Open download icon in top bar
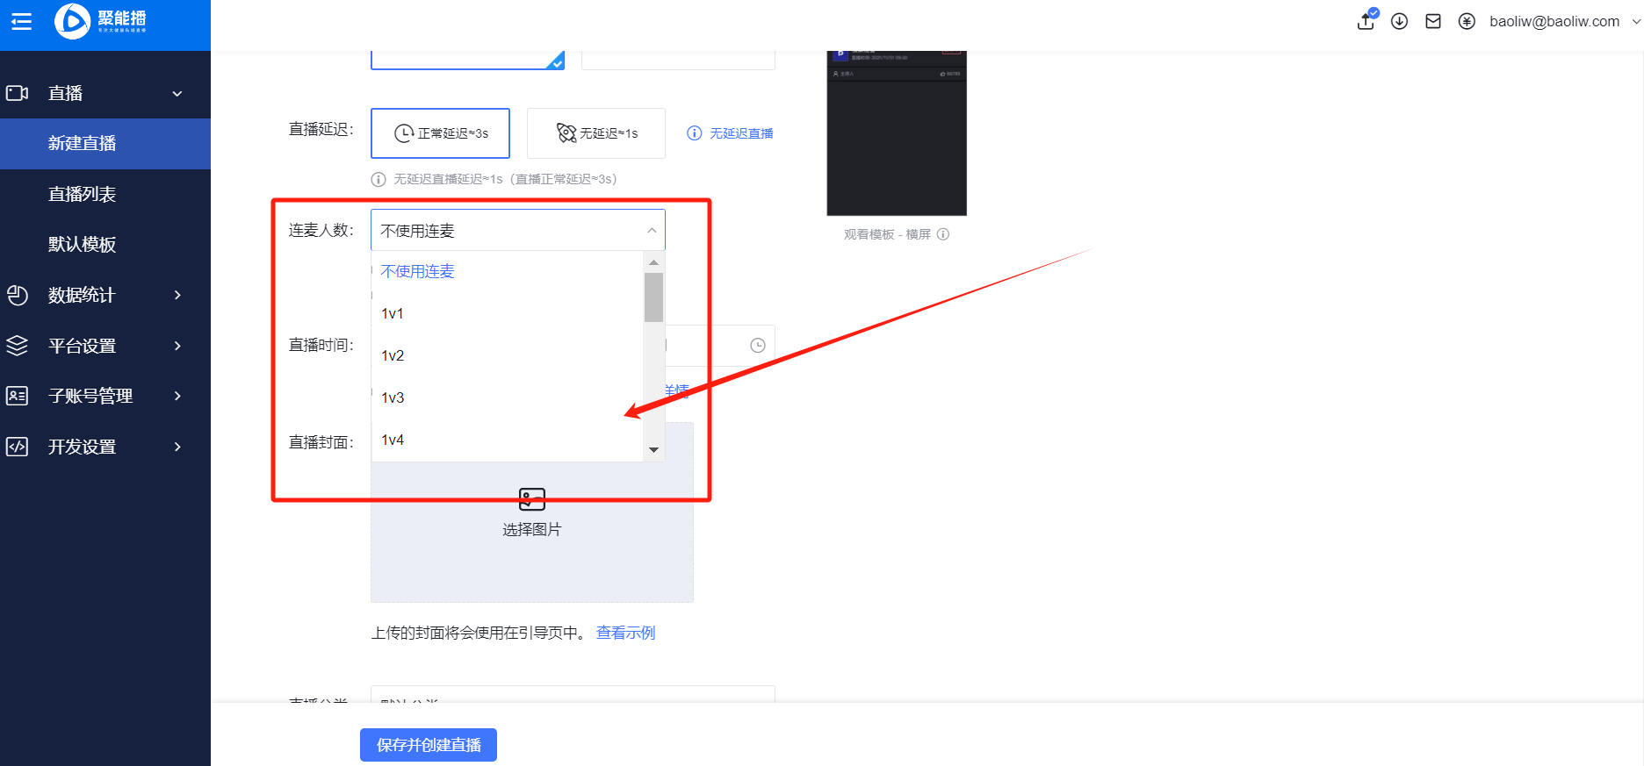The height and width of the screenshot is (766, 1644). pos(1400,21)
